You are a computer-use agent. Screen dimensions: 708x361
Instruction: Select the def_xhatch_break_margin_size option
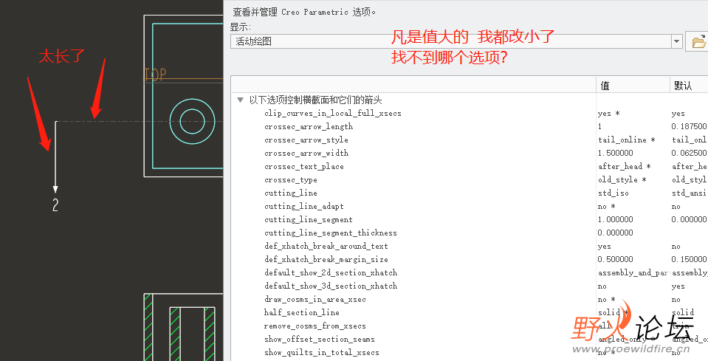tap(326, 259)
